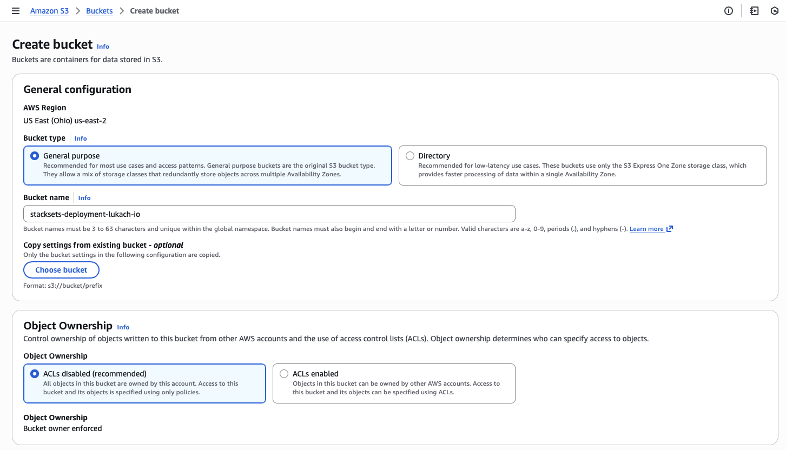Image resolution: width=786 pixels, height=450 pixels.
Task: Open the info help panel icon
Action: [729, 11]
